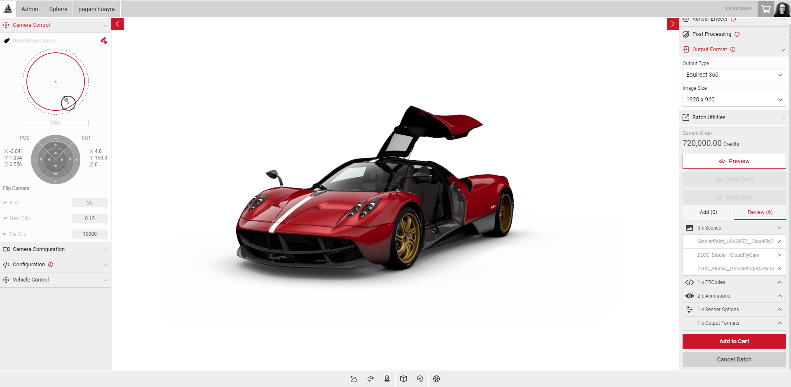Click the Far Clip value field 10000

(x=90, y=234)
